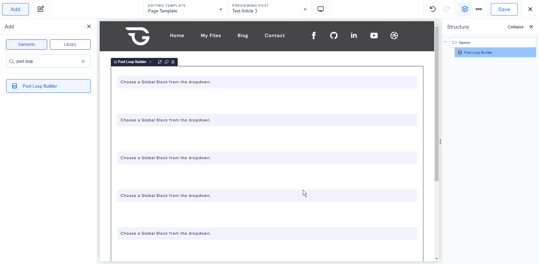Select the Elements tab
This screenshot has width=539, height=264.
(x=27, y=45)
